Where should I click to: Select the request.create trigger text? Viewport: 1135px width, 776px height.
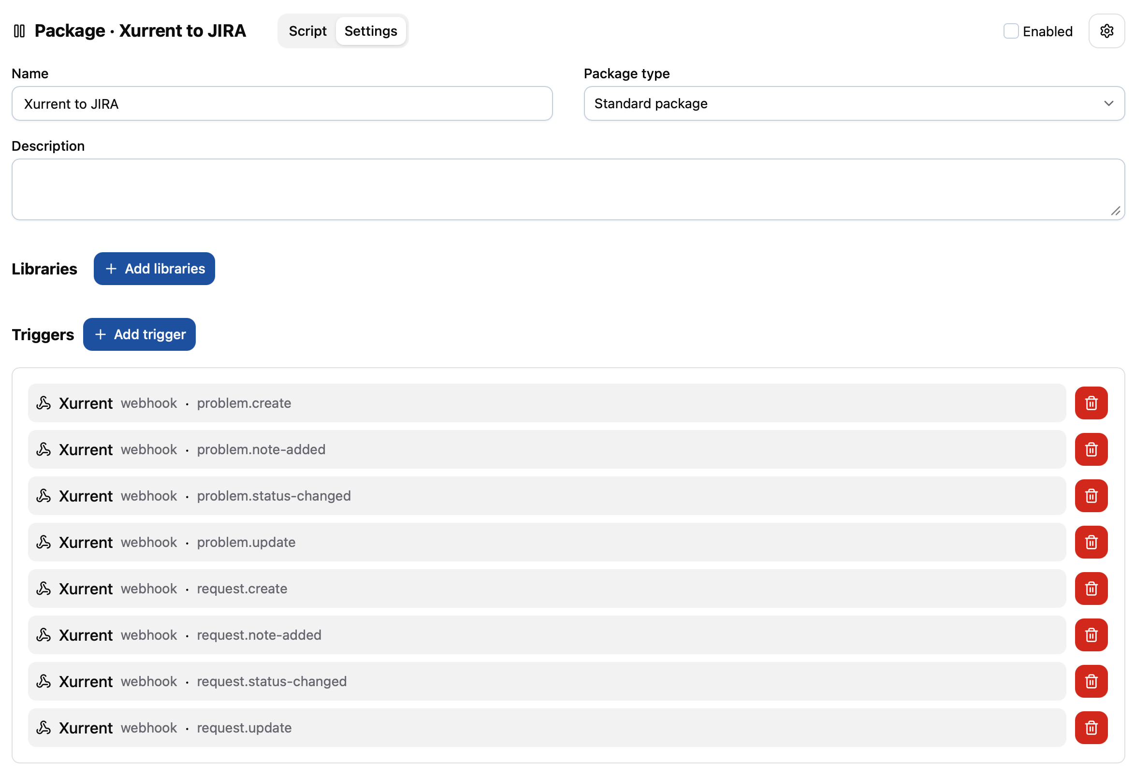tap(242, 589)
